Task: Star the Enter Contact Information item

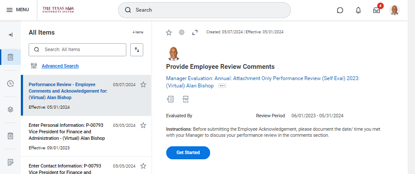Action: [143, 166]
